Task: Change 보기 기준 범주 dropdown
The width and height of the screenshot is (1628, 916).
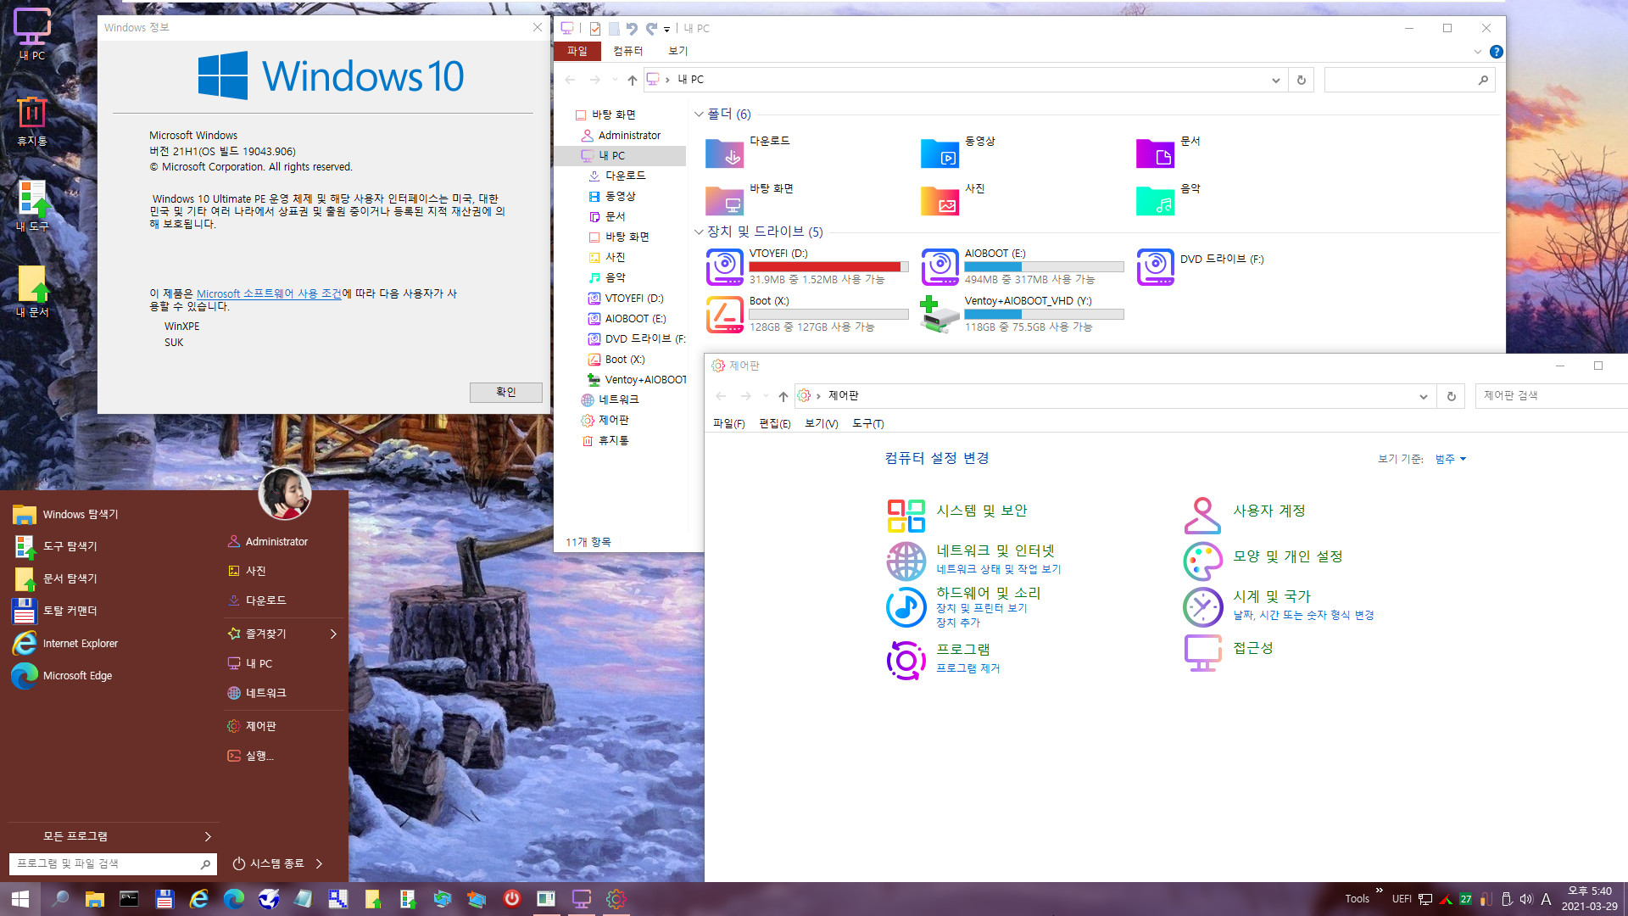Action: coord(1450,459)
